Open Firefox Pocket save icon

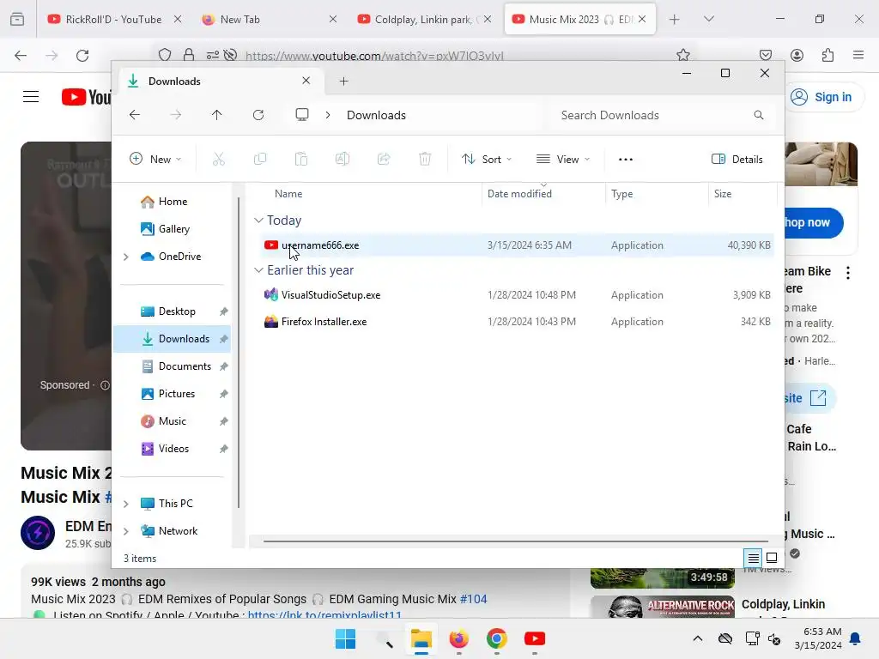(x=766, y=55)
